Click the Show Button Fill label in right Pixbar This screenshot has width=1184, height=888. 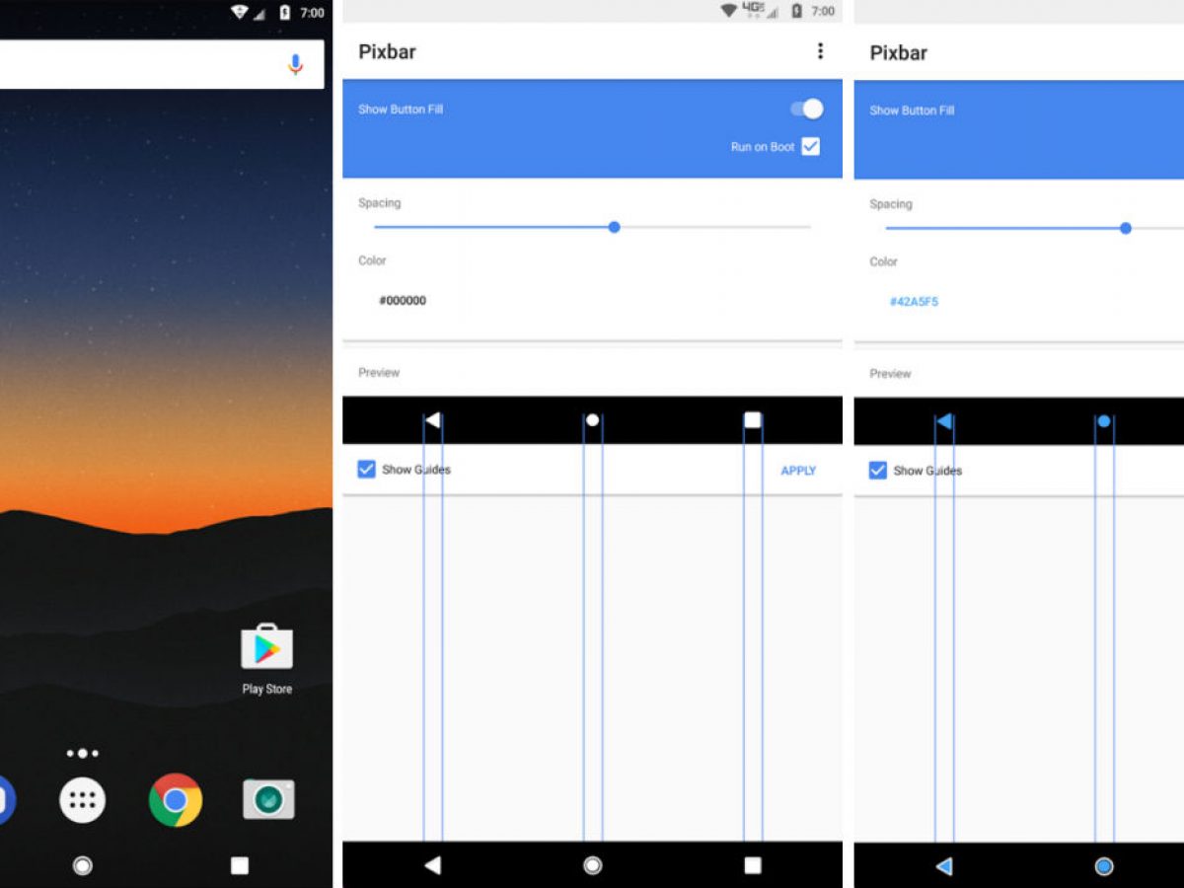(x=912, y=111)
